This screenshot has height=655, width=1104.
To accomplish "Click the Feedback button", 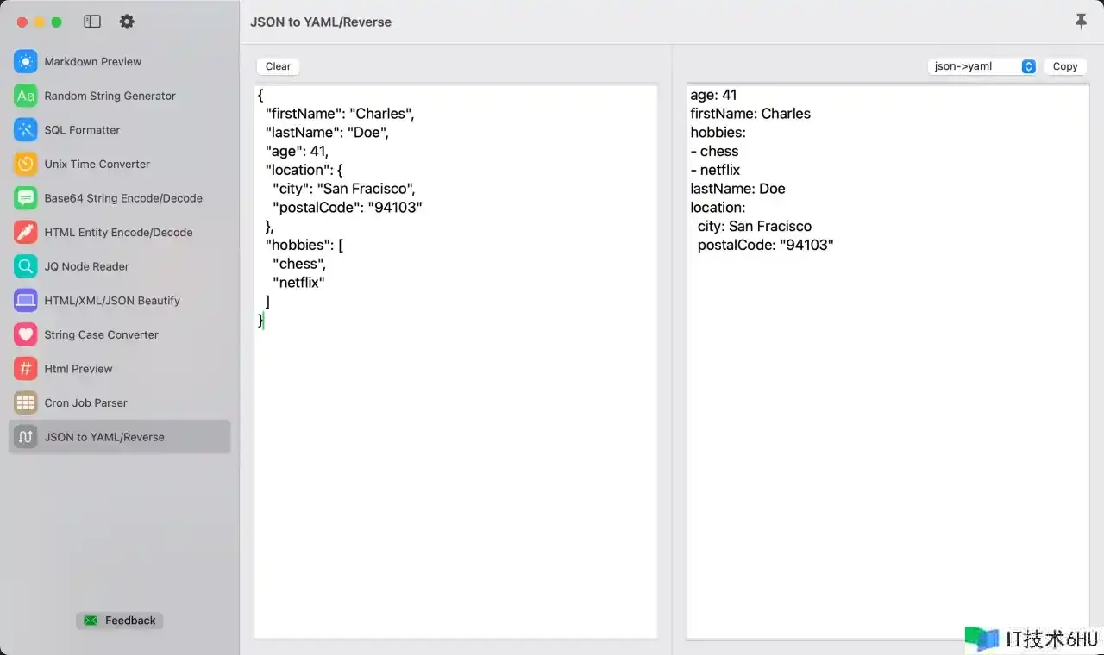I will click(119, 621).
